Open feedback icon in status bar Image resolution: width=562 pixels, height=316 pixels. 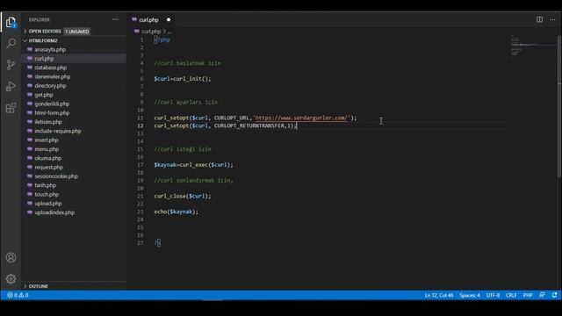[x=542, y=295]
